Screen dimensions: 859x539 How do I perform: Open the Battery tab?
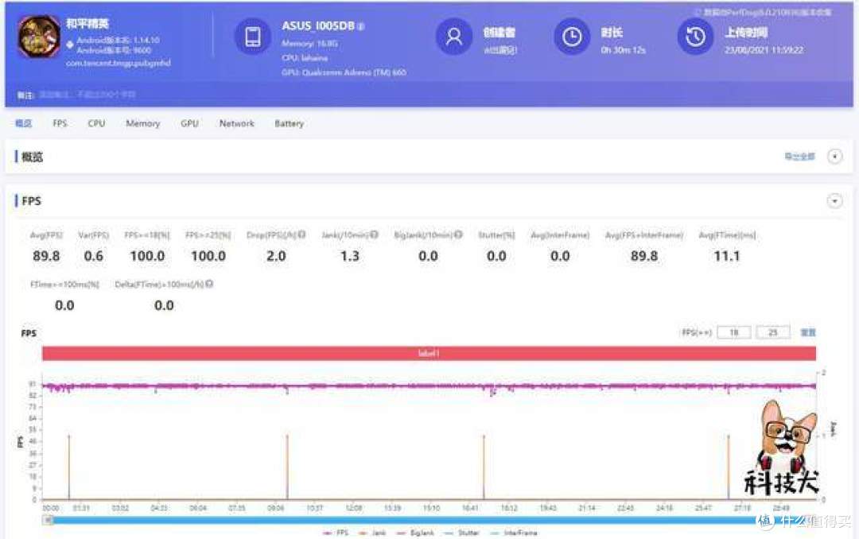(290, 123)
